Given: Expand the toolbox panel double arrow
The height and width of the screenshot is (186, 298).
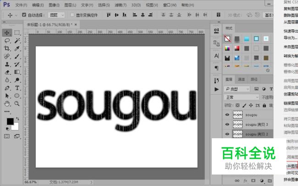Looking at the screenshot, I should 4,22.
